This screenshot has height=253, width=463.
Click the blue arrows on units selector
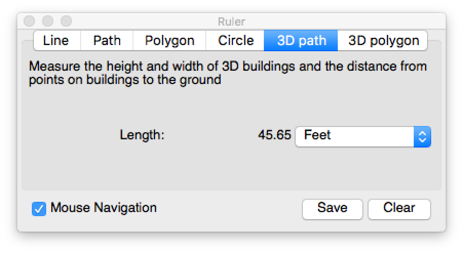click(x=422, y=136)
